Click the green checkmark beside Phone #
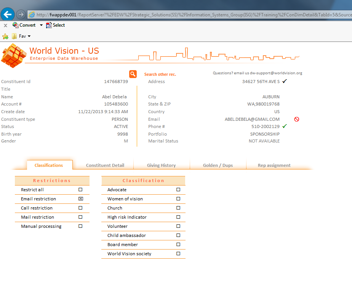 [x=285, y=126]
